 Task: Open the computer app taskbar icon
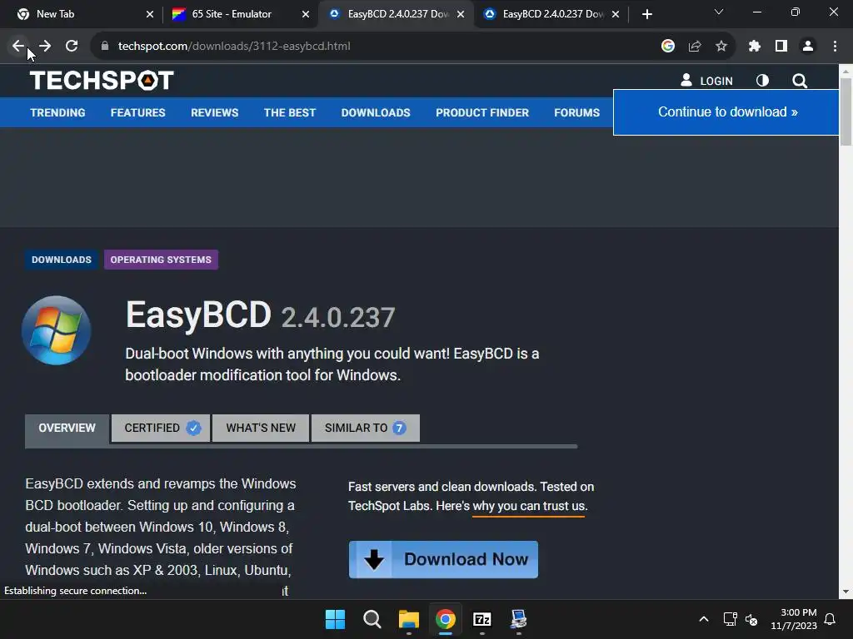518,619
